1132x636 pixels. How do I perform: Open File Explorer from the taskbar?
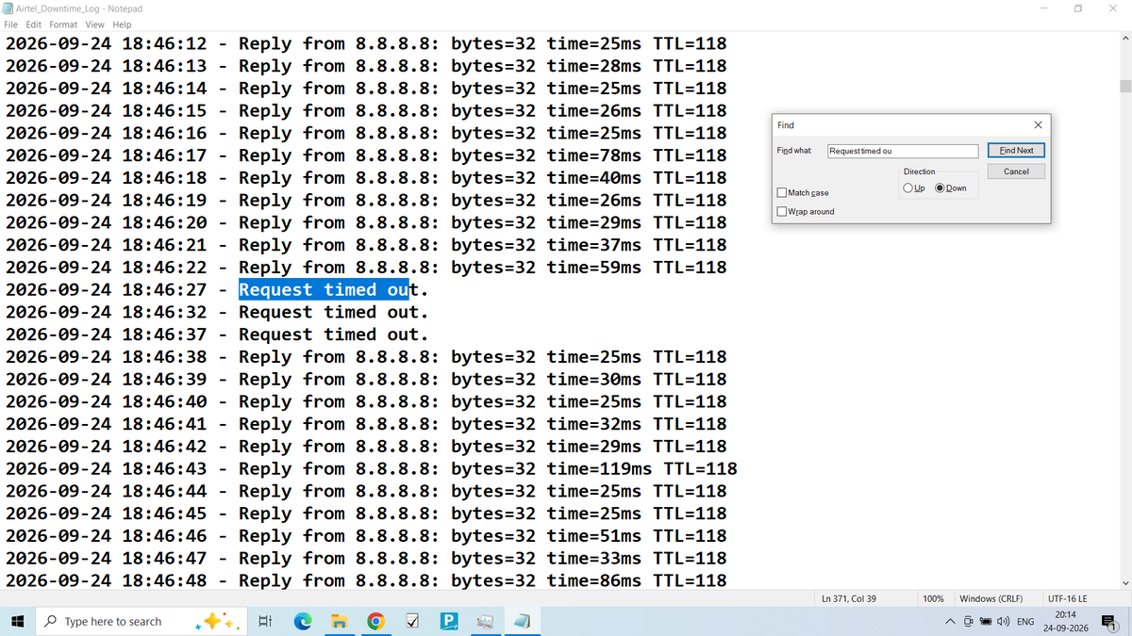point(339,621)
